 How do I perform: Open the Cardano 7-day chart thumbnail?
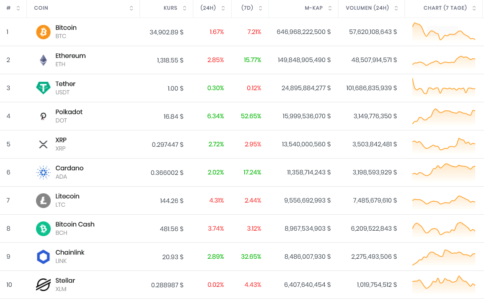(444, 172)
